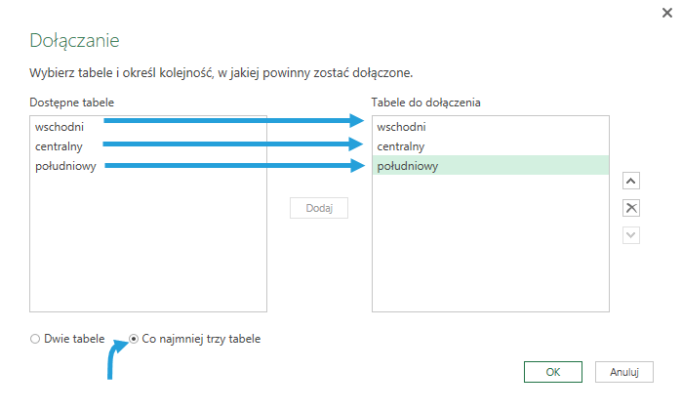Confirm with the OK button
The image size is (682, 411).
[553, 372]
